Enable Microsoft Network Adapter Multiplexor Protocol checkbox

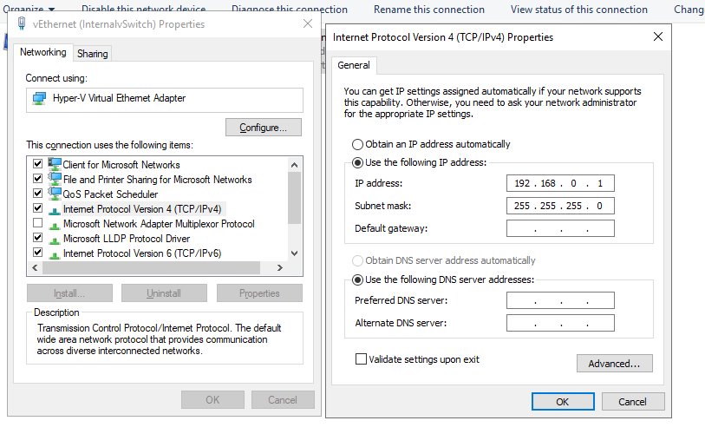(x=38, y=223)
